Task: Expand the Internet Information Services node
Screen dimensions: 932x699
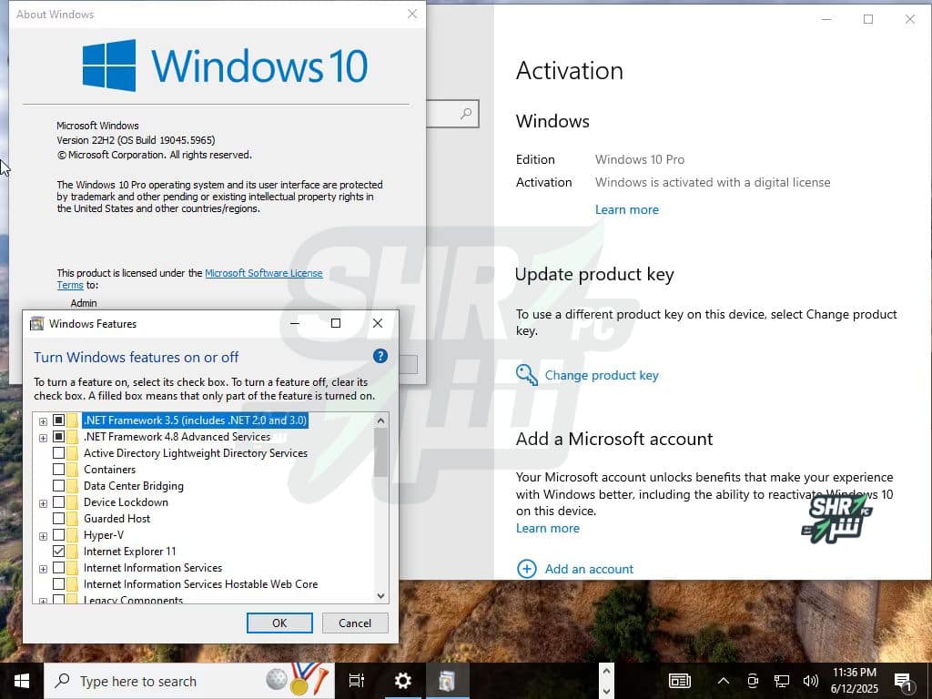Action: coord(43,569)
